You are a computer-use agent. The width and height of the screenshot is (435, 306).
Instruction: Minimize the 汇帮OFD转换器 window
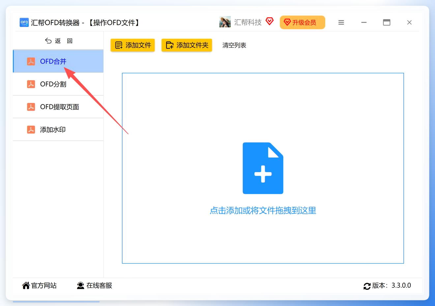tap(364, 22)
